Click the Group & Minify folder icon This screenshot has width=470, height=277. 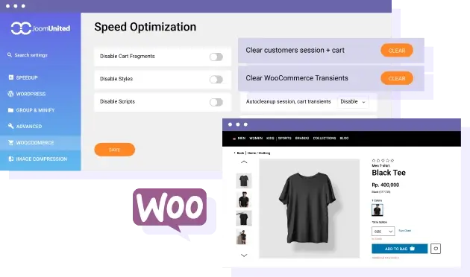tap(10, 110)
